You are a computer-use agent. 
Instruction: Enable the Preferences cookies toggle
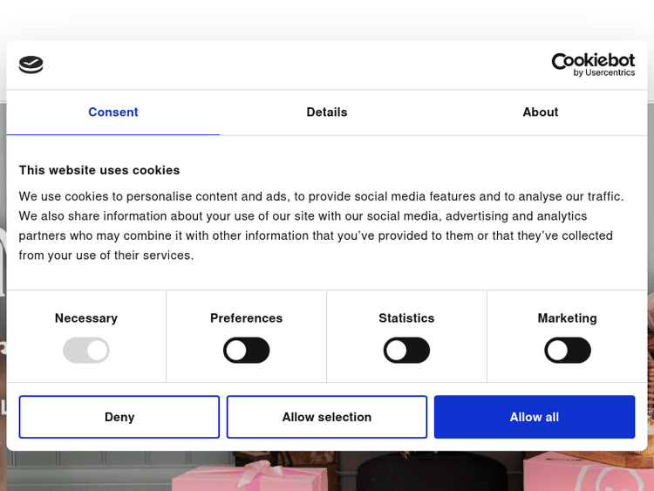(247, 351)
